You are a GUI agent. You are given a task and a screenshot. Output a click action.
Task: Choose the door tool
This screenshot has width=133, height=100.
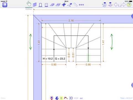(40, 5)
